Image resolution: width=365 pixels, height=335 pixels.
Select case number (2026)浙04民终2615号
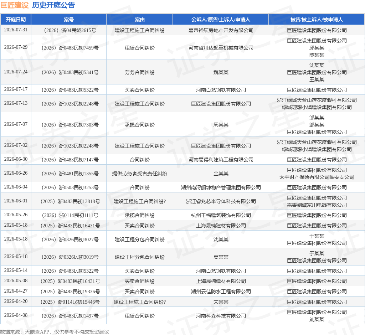(x=70, y=30)
